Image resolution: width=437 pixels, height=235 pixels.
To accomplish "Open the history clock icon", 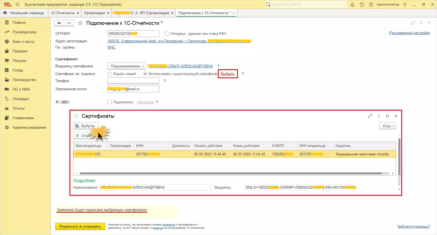I will [362, 4].
